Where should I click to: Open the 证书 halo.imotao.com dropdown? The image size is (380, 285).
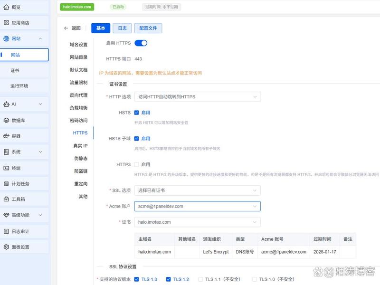click(x=198, y=222)
